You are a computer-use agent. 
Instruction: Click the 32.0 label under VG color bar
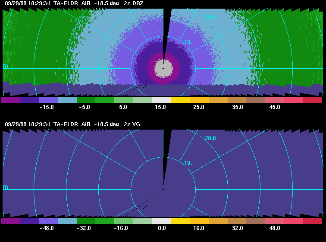point(238,228)
